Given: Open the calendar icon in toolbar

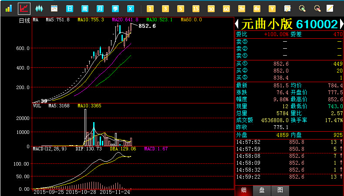Looking at the screenshot, I should pos(54,8).
